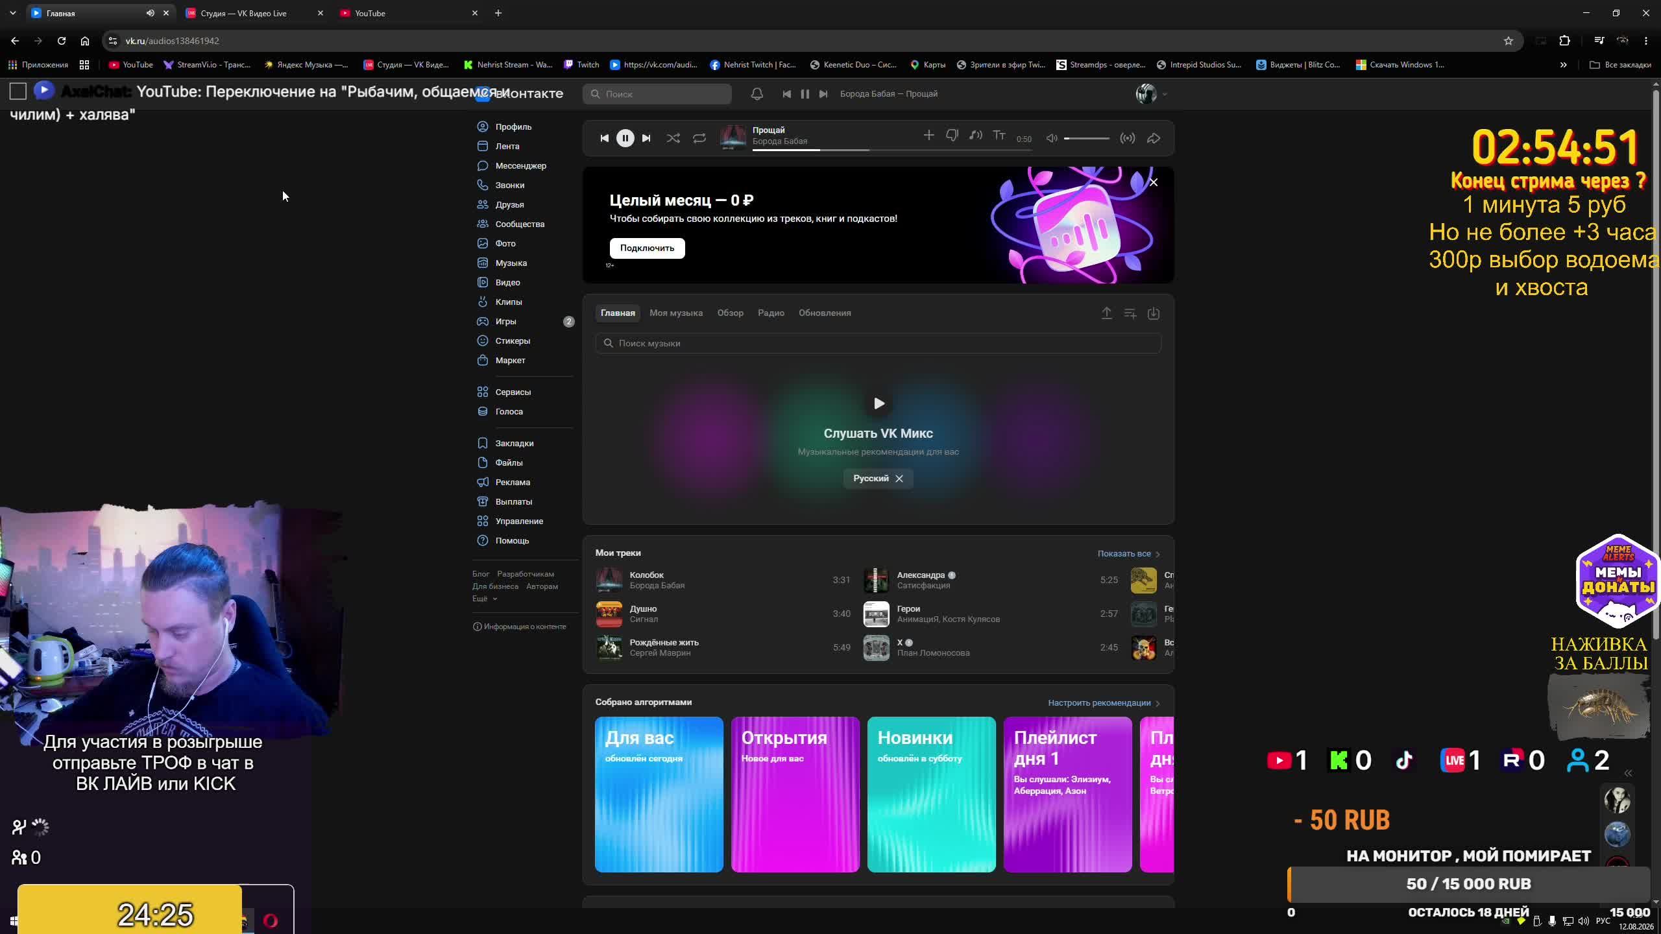Open the Новинки playlist card

coord(931,794)
